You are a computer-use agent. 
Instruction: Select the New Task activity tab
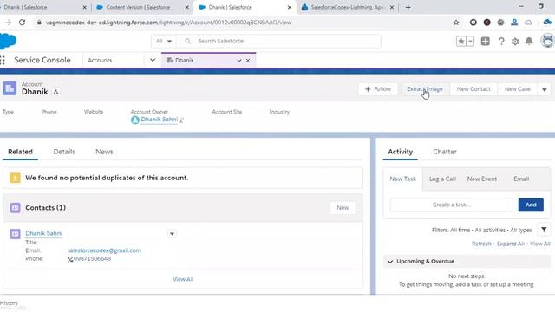click(x=402, y=179)
